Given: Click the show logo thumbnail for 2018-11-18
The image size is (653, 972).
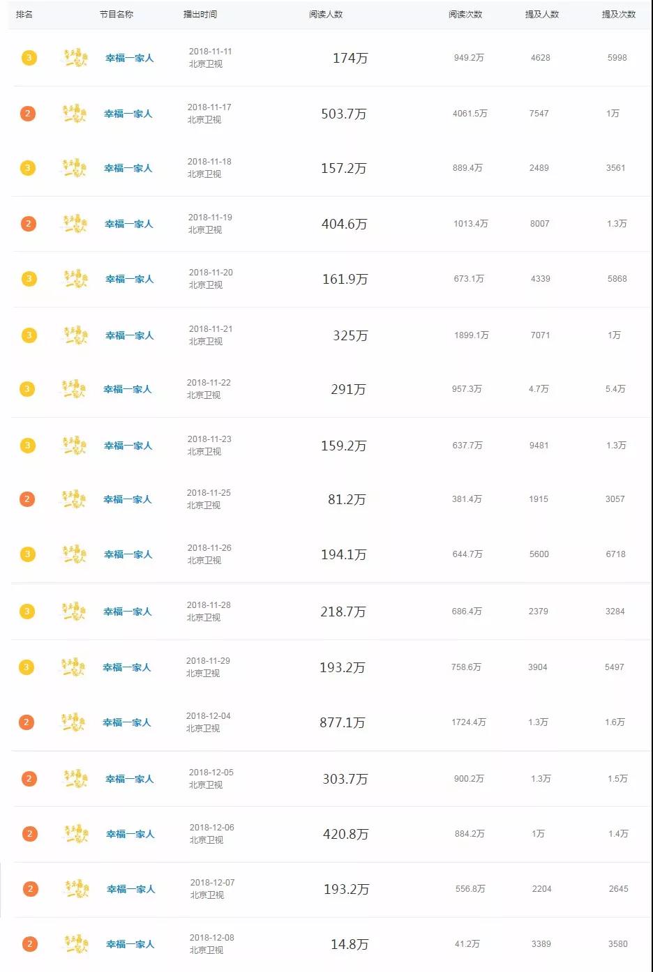Looking at the screenshot, I should point(74,168).
